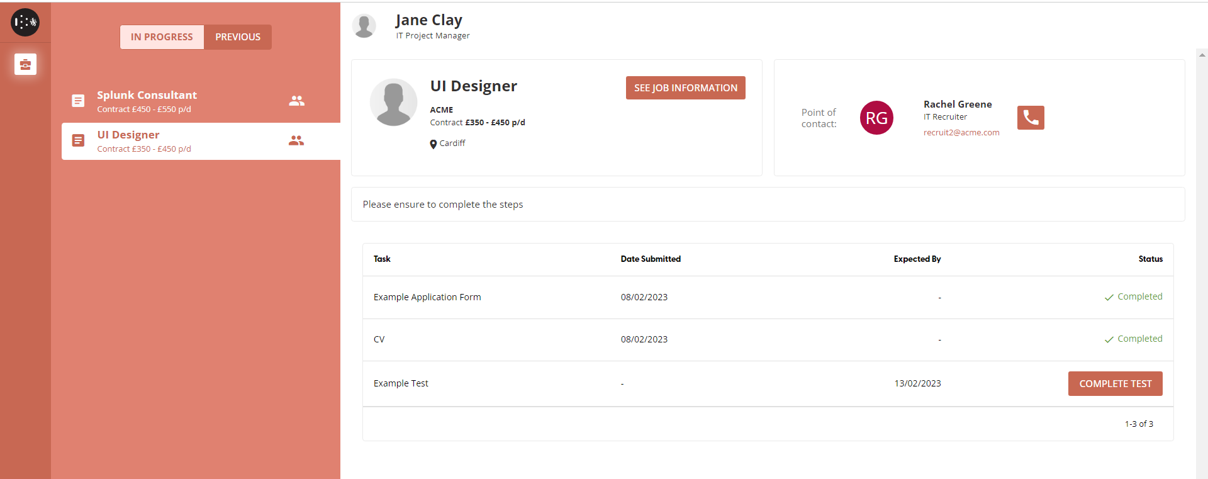The image size is (1208, 479).
Task: Switch to the Previous tab
Action: [238, 37]
